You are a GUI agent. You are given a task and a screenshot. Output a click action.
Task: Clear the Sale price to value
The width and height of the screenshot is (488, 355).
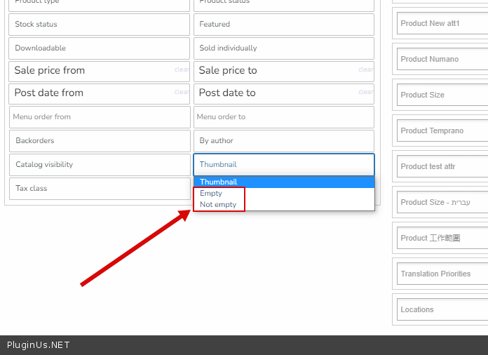pyautogui.click(x=366, y=69)
